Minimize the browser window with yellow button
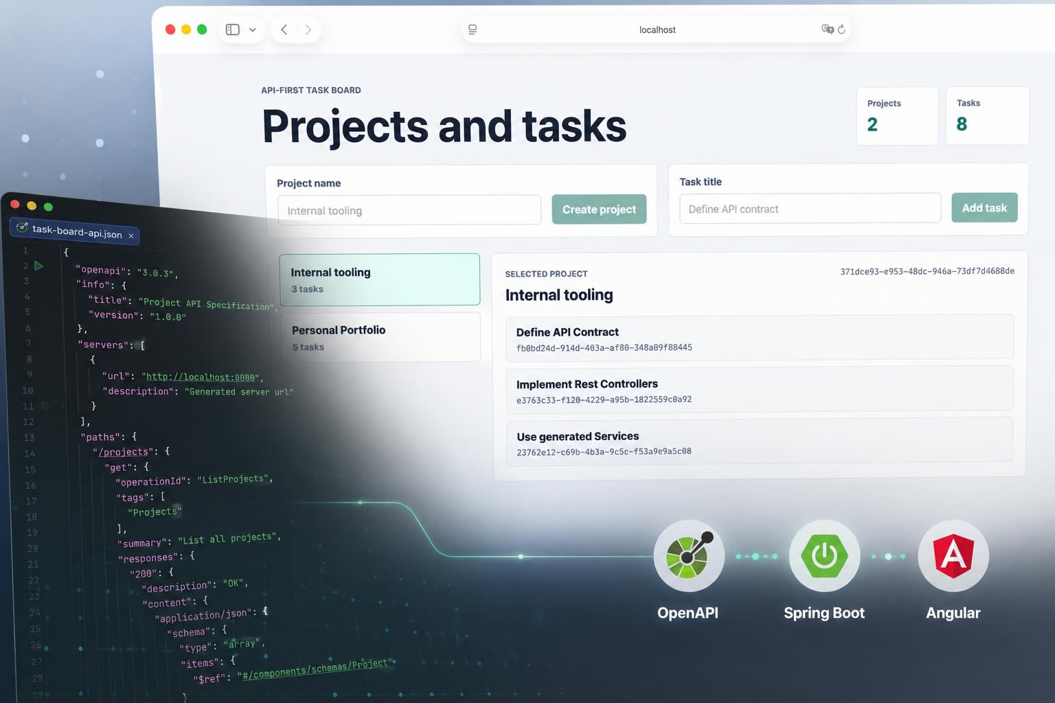 tap(186, 30)
